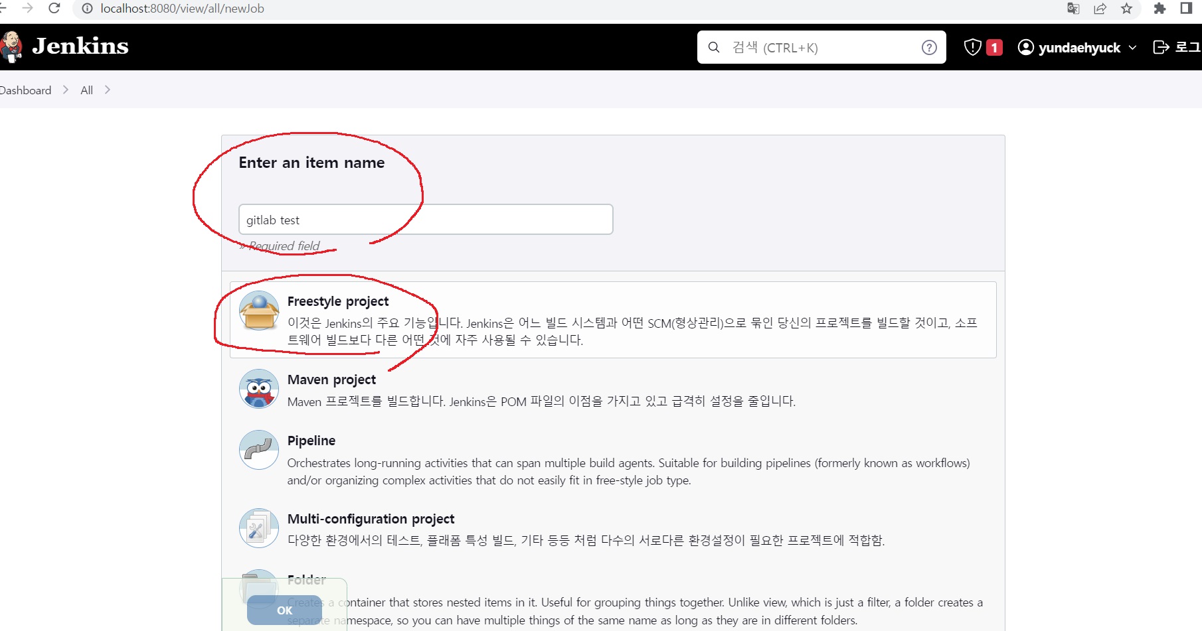Image resolution: width=1202 pixels, height=631 pixels.
Task: Click the item name field containing gitlab test
Action: [426, 220]
